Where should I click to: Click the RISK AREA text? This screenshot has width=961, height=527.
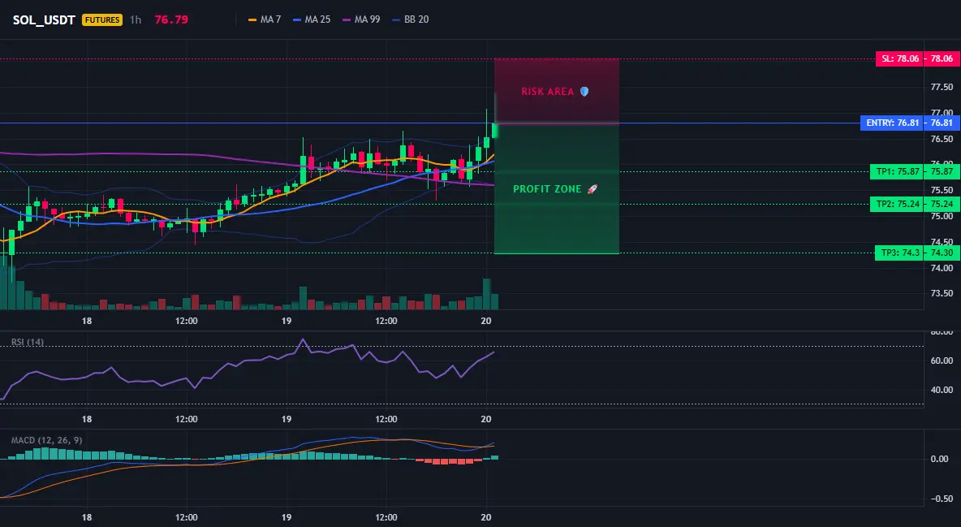tap(547, 92)
